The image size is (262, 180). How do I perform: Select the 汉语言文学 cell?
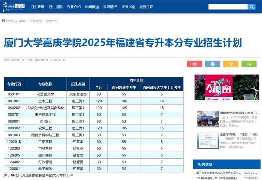pos(45,94)
